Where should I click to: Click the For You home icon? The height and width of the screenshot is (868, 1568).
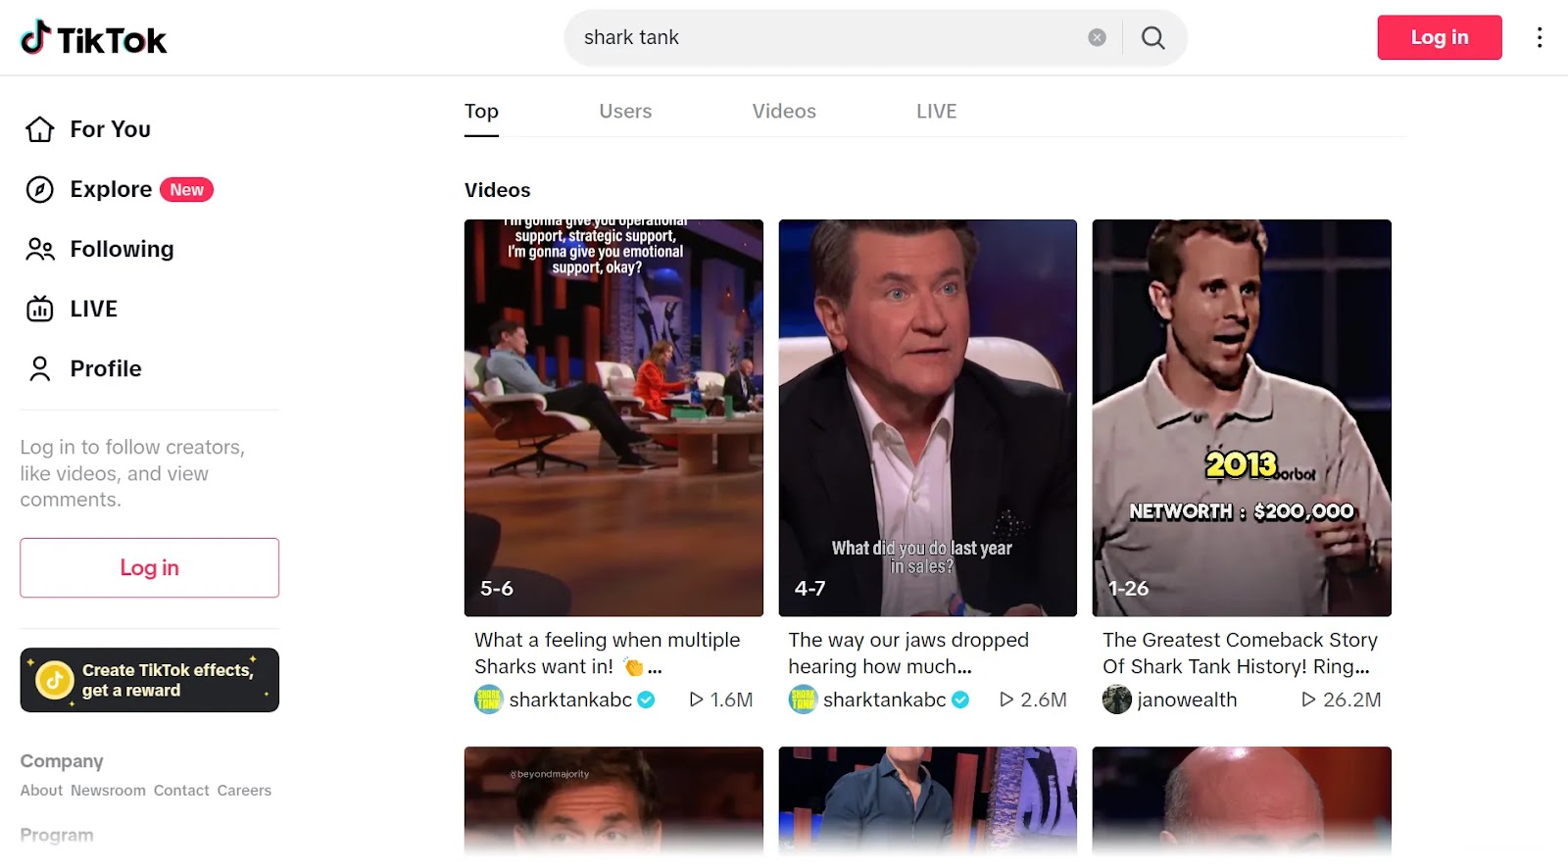click(x=40, y=129)
